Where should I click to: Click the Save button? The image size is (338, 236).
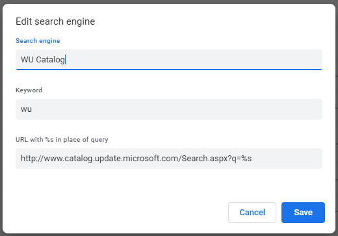point(303,213)
